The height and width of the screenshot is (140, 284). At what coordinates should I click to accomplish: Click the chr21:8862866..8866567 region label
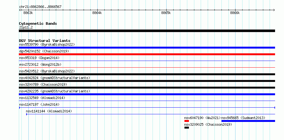coord(40,7)
